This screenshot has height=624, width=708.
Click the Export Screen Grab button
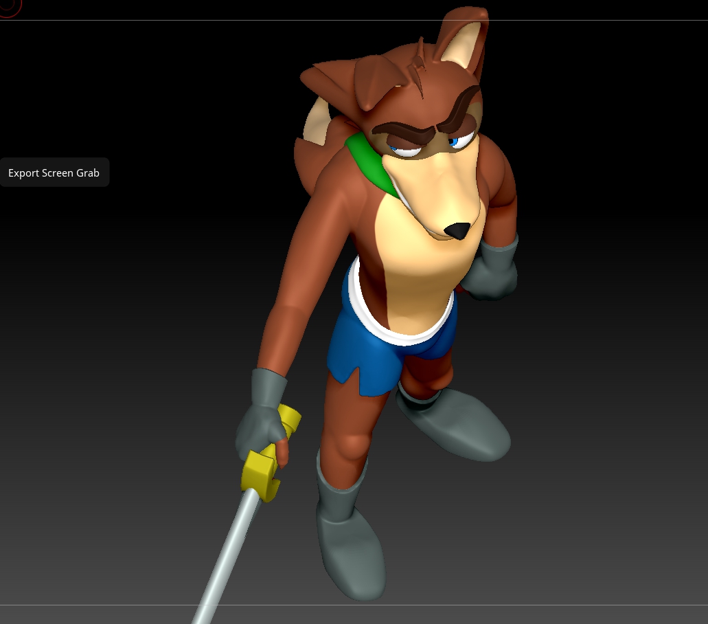[54, 172]
